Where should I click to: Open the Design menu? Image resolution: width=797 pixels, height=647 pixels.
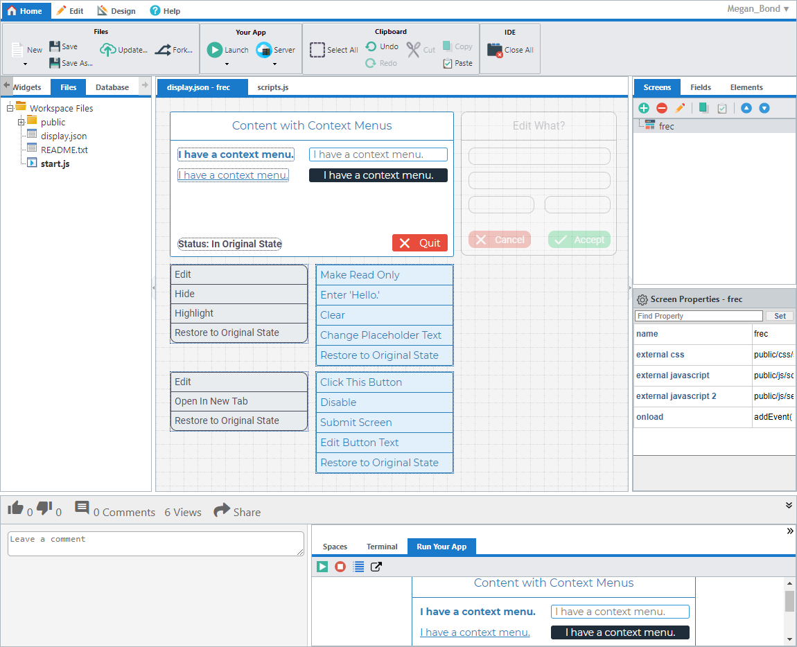point(116,11)
